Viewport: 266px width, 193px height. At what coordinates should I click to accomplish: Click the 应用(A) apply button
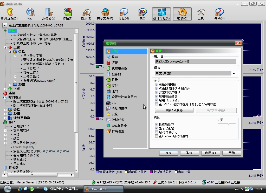click(211, 153)
